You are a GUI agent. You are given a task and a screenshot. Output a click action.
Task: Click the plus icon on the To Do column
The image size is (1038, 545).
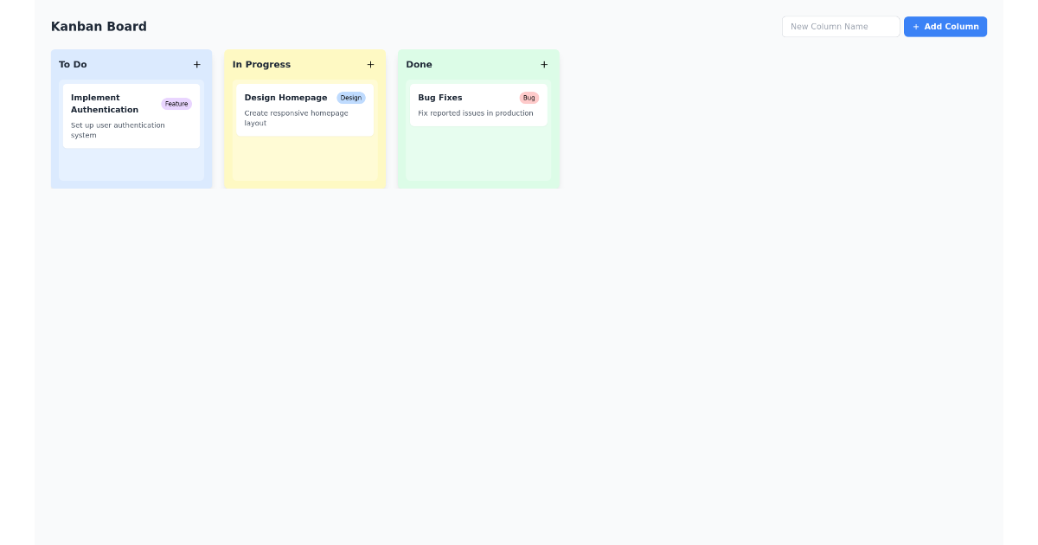pyautogui.click(x=196, y=64)
